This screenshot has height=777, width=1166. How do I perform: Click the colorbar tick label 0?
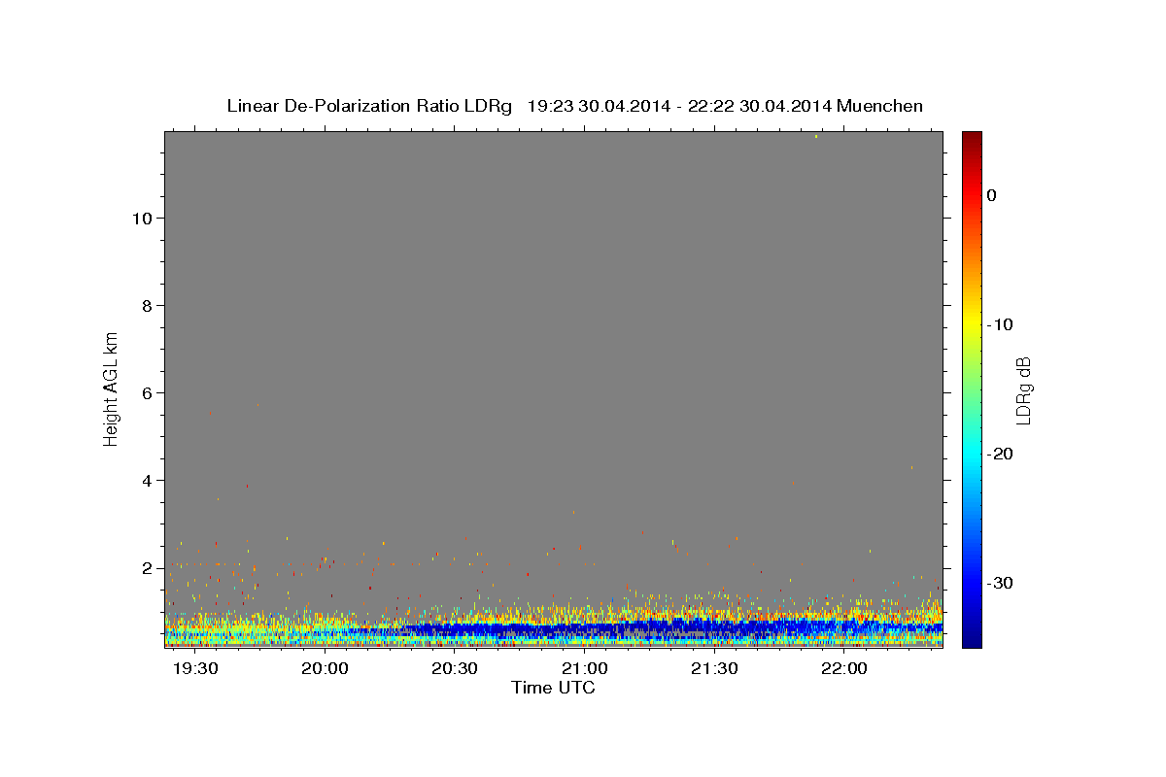tap(992, 195)
